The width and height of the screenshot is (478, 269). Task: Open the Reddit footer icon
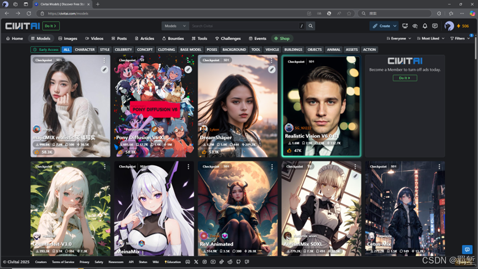coord(230,262)
